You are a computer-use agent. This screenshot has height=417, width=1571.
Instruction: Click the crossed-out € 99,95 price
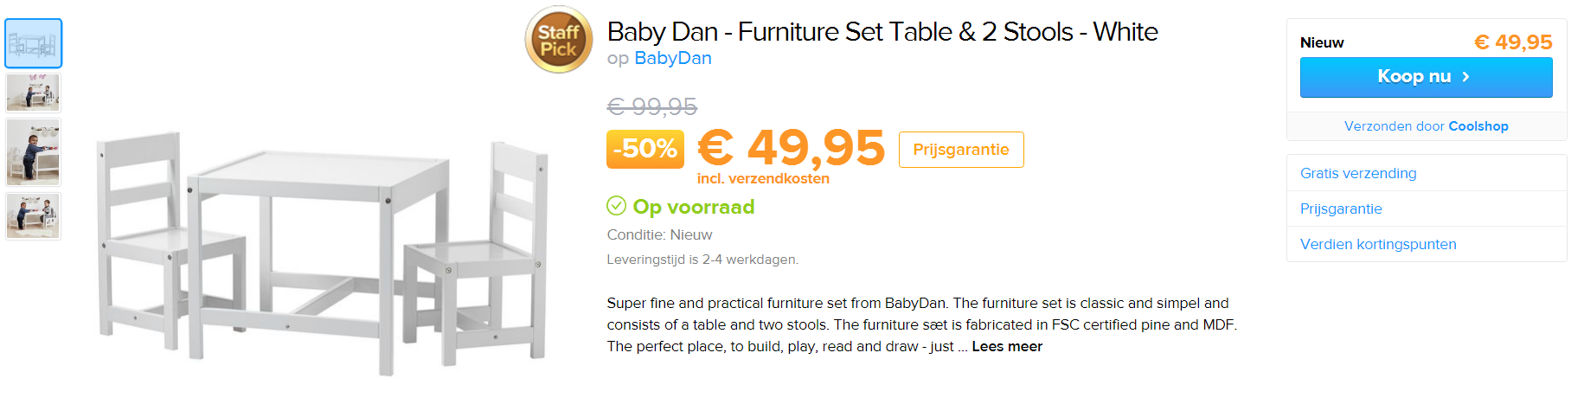click(651, 106)
